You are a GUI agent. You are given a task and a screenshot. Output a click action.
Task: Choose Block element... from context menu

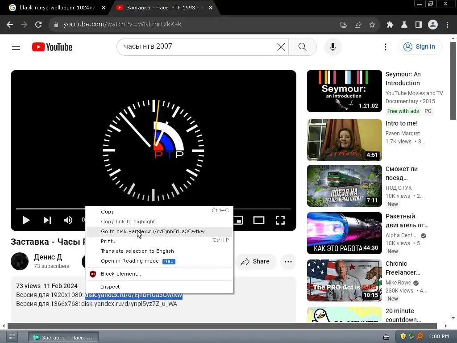tap(159, 274)
